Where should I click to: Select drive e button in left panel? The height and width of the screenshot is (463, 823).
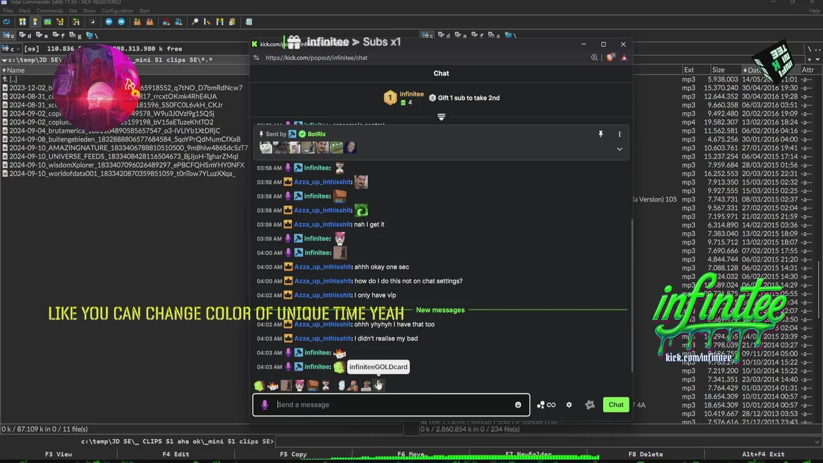pos(42,35)
